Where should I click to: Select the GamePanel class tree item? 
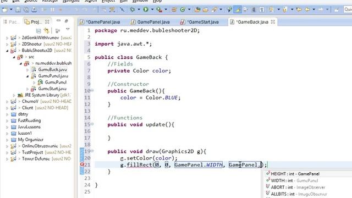click(56, 82)
